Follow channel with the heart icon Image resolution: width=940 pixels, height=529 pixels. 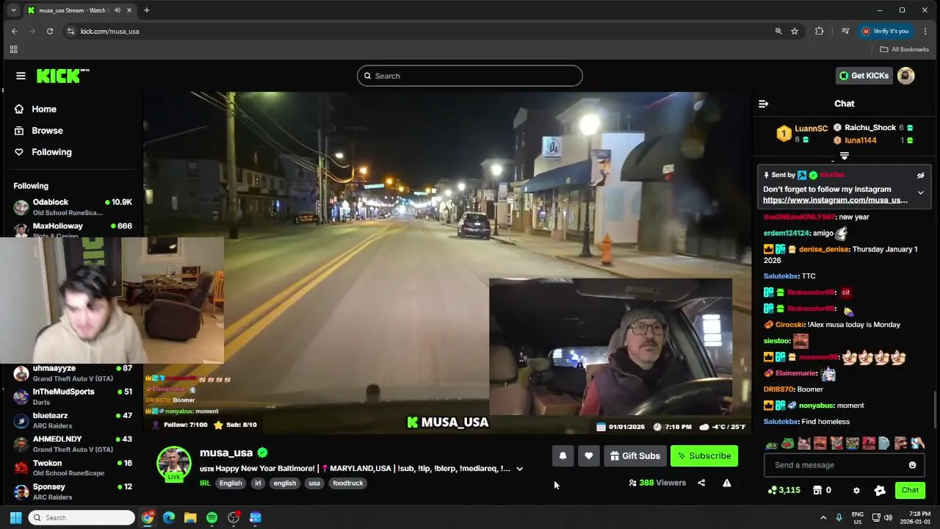point(588,456)
